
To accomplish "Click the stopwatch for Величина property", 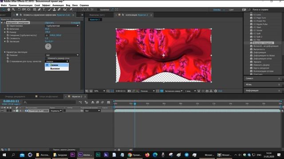I will pos(8,29).
